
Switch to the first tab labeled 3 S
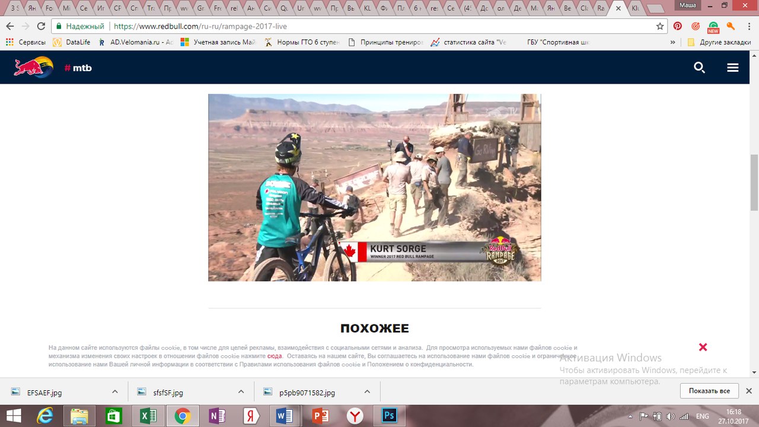coord(14,9)
